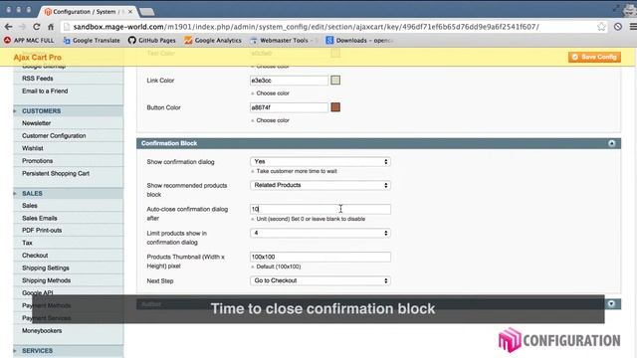The height and width of the screenshot is (358, 637).
Task: Bookmark this page with the star icon
Action: point(601,27)
